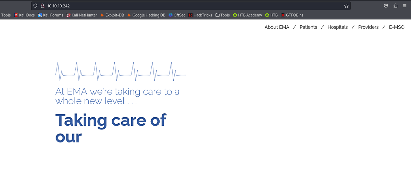This screenshot has height=175, width=411.
Task: Click the Google Hacking DB favicon
Action: tap(129, 15)
